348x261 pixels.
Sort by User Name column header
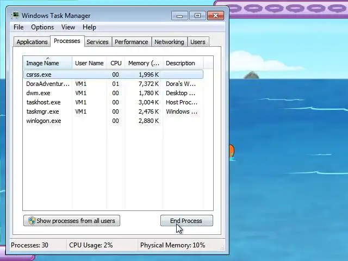pos(89,63)
